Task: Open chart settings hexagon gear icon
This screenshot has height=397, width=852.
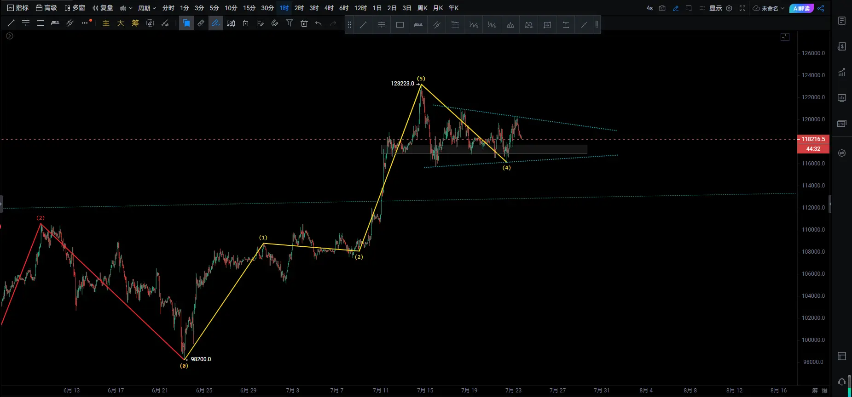Action: click(729, 8)
